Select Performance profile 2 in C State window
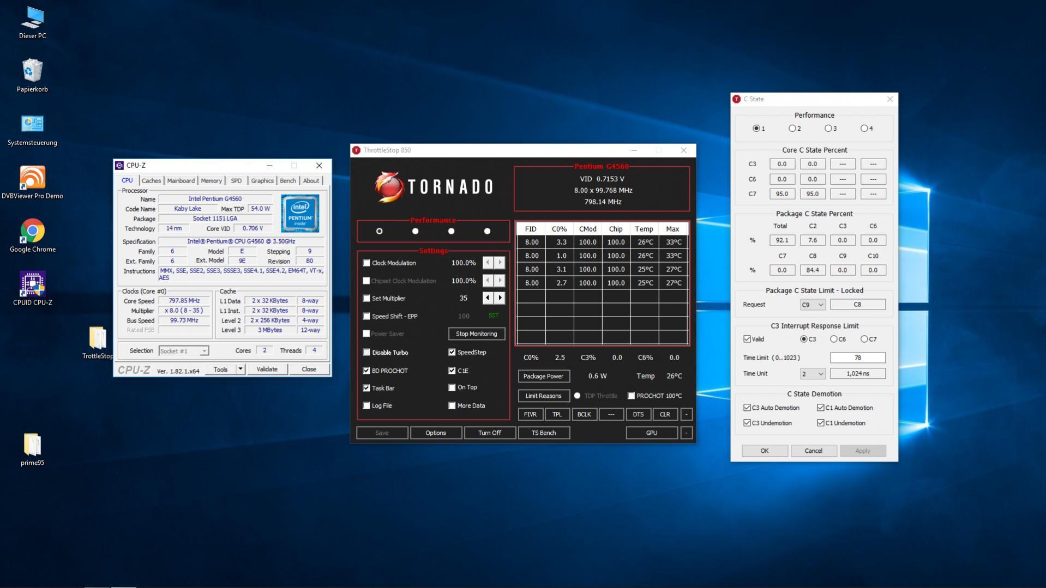This screenshot has height=588, width=1046. [792, 129]
